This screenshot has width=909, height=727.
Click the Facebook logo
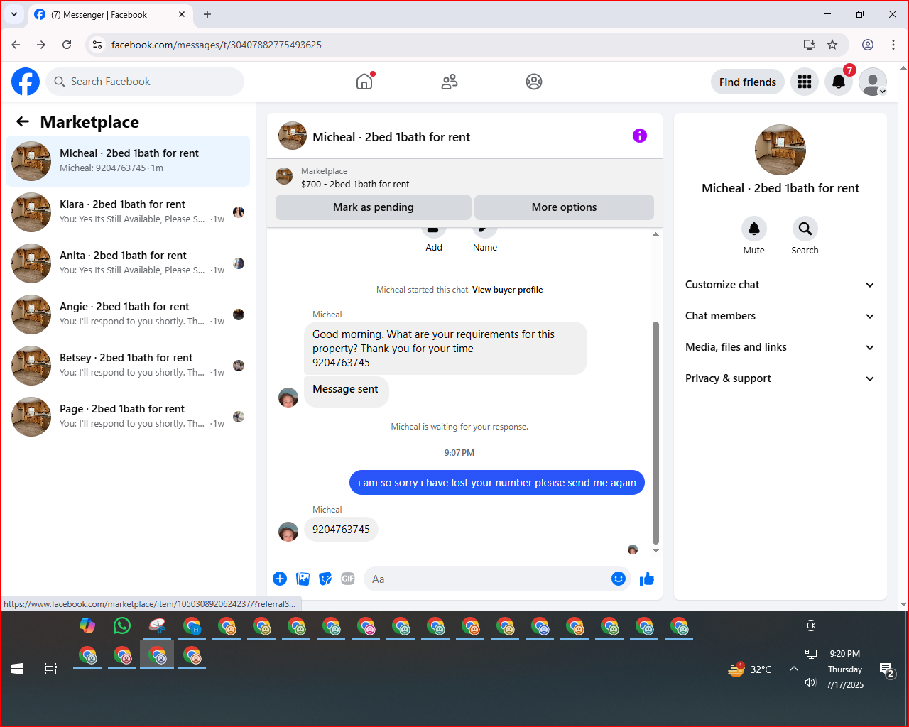point(26,82)
